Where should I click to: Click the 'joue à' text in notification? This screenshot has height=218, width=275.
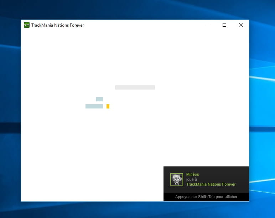[191, 179]
